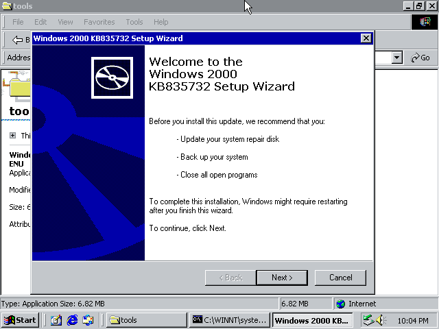The height and width of the screenshot is (329, 439).
Task: Click 'To continue, click Next.' text
Action: tap(187, 228)
